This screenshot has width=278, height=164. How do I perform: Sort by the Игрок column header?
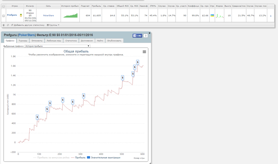(x=15, y=6)
